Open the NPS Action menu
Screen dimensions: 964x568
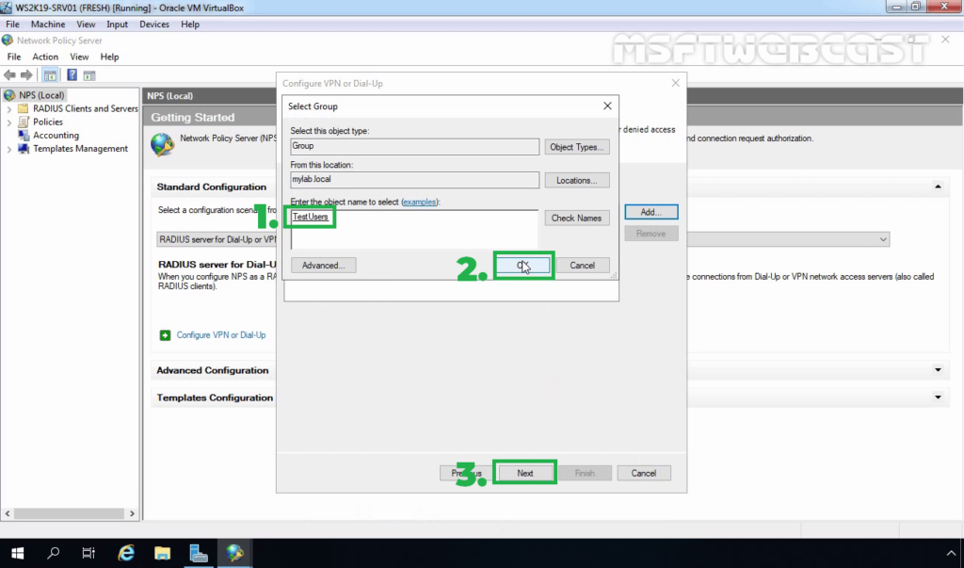[45, 57]
